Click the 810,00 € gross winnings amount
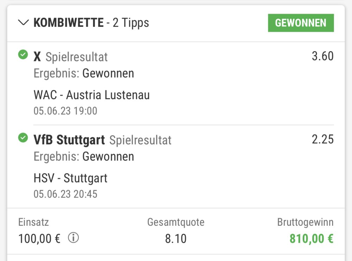The image size is (352, 261). pyautogui.click(x=311, y=238)
